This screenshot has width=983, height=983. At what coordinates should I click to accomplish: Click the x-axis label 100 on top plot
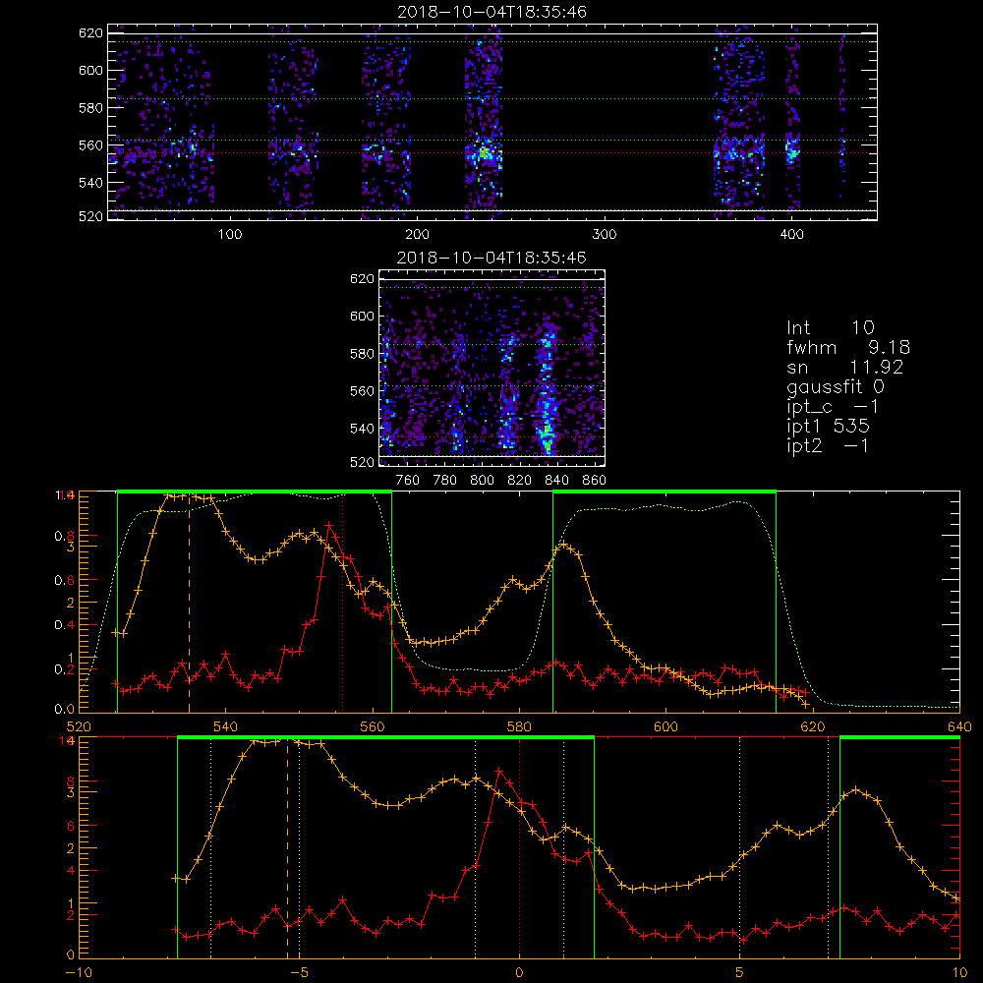coord(230,235)
